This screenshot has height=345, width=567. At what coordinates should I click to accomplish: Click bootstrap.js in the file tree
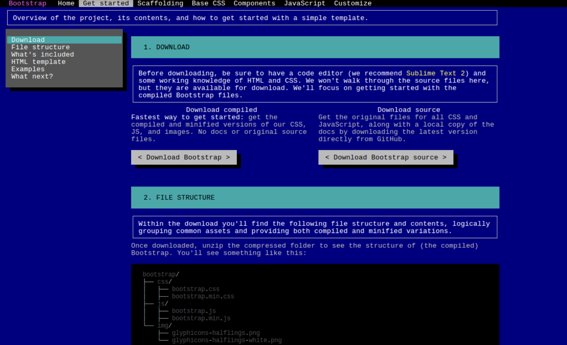(194, 311)
